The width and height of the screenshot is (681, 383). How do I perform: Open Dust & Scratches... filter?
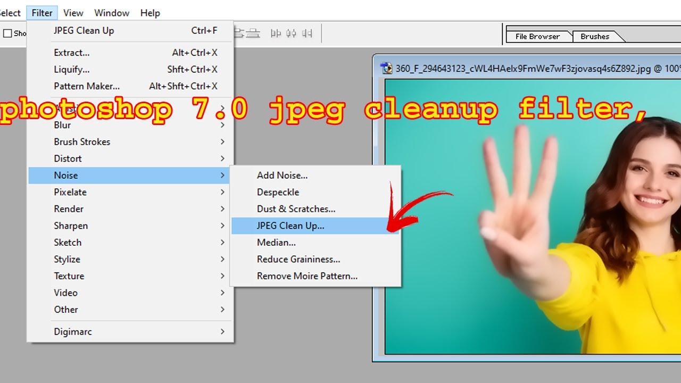tap(315, 209)
